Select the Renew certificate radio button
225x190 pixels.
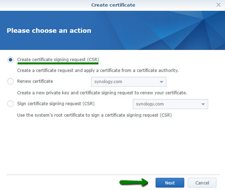click(x=11, y=82)
